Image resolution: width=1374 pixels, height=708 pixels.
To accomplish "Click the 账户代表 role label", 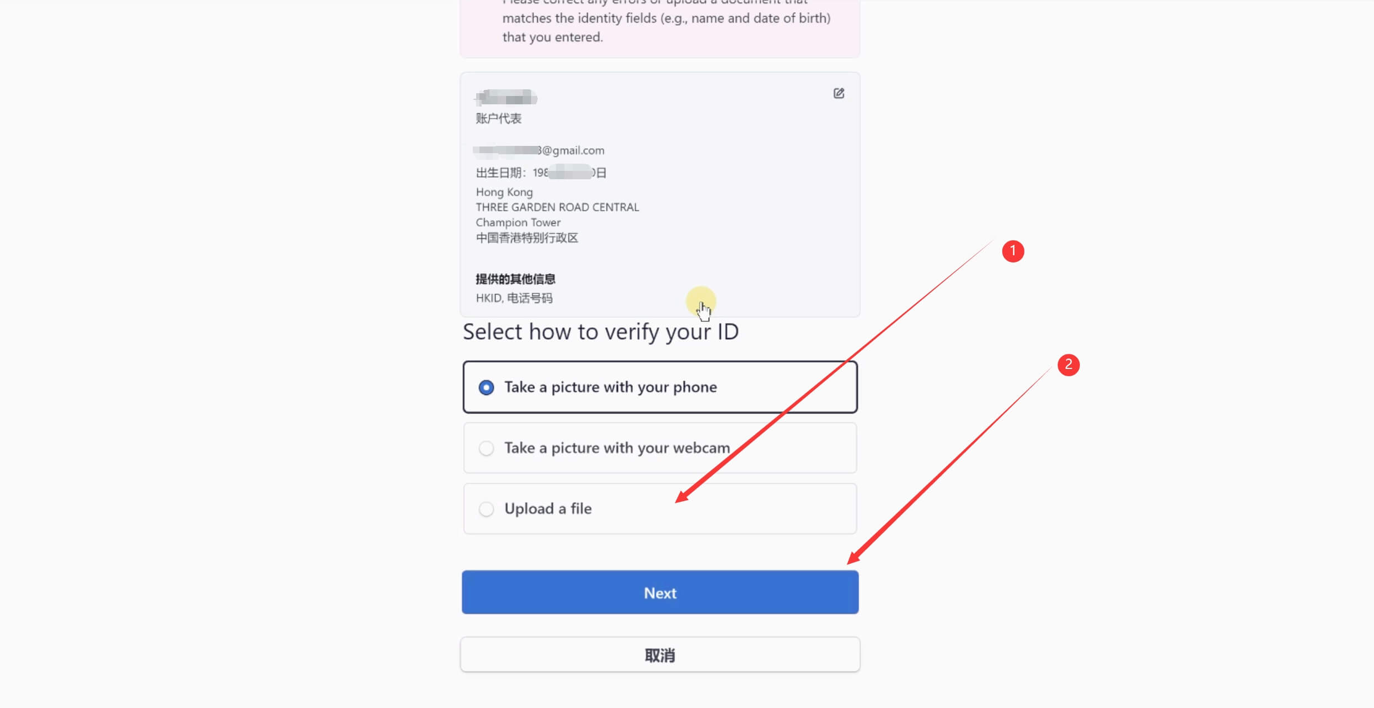I will click(x=498, y=119).
